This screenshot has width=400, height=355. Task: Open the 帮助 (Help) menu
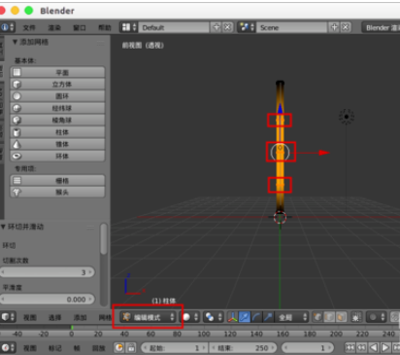click(x=105, y=28)
